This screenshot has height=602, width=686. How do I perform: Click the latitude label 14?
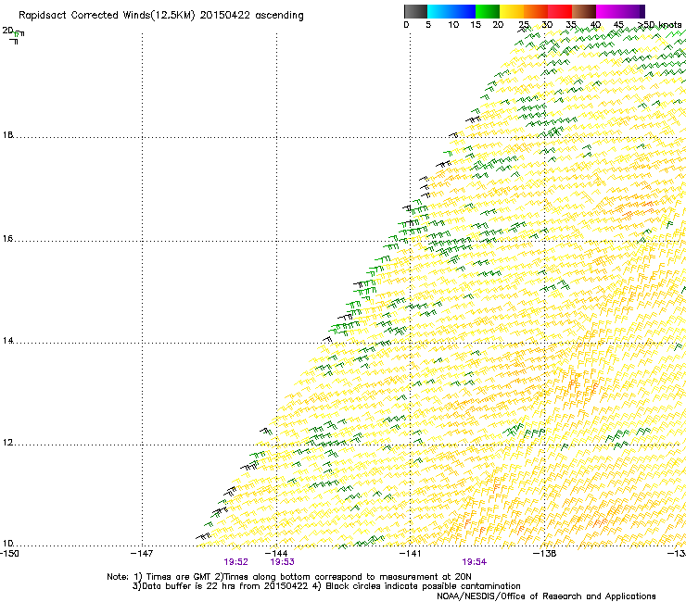click(7, 341)
